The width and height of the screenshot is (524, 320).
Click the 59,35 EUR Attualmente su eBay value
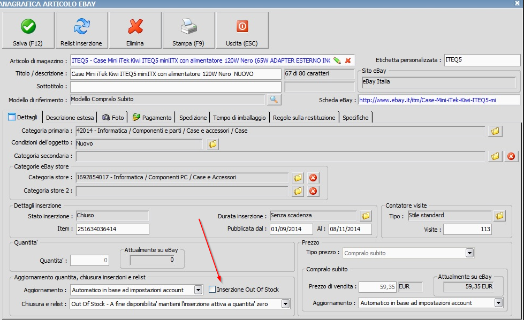(x=468, y=287)
